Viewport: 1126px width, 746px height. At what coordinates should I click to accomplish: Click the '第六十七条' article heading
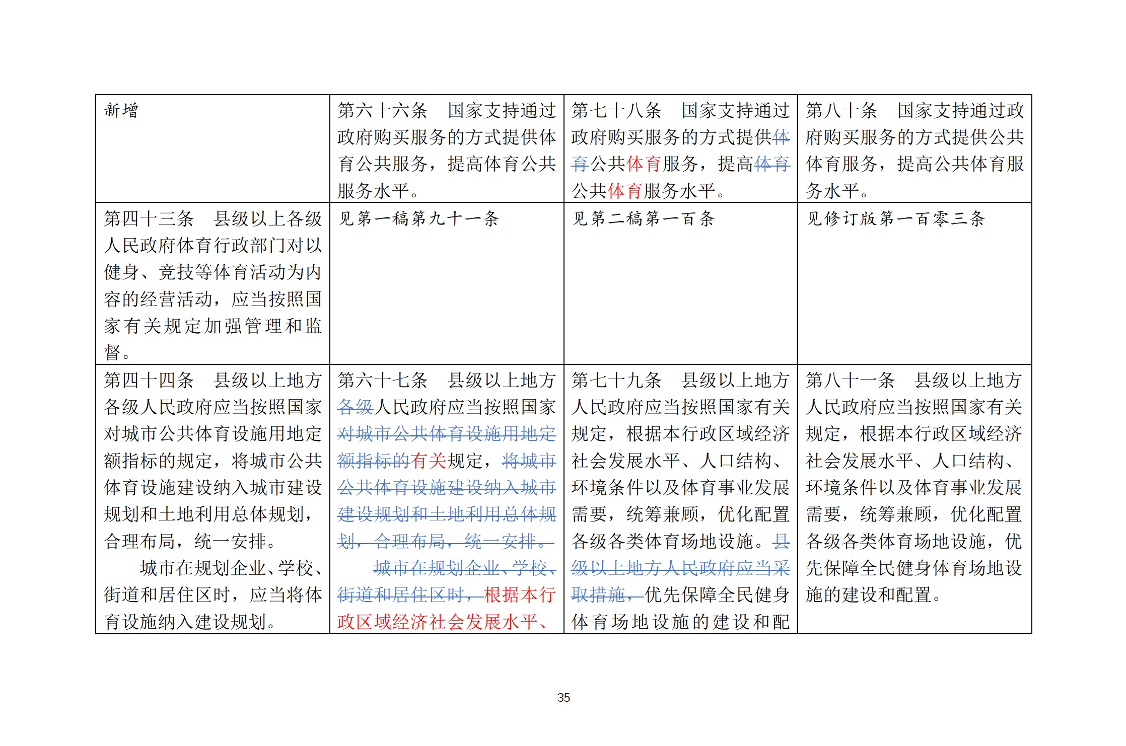382,380
